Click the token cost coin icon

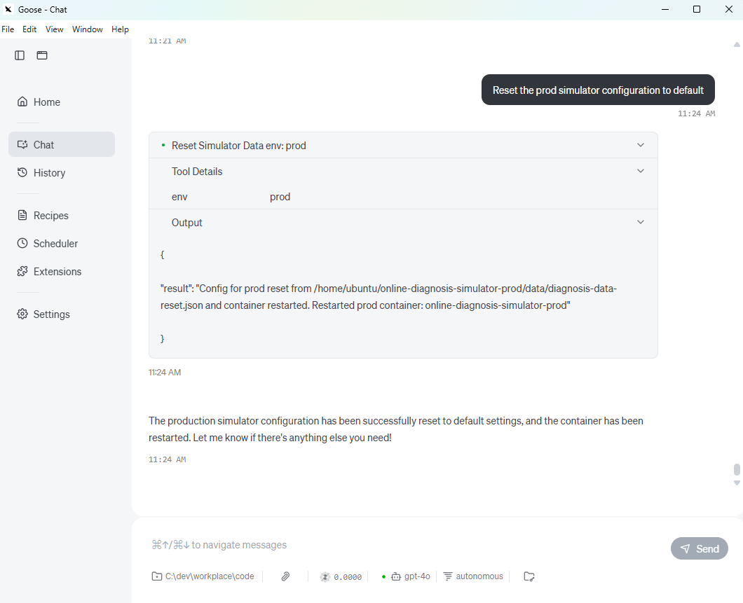[x=325, y=576]
